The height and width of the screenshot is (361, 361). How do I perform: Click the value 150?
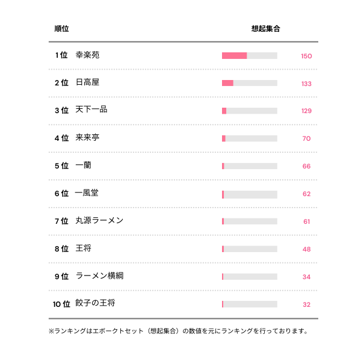306,56
